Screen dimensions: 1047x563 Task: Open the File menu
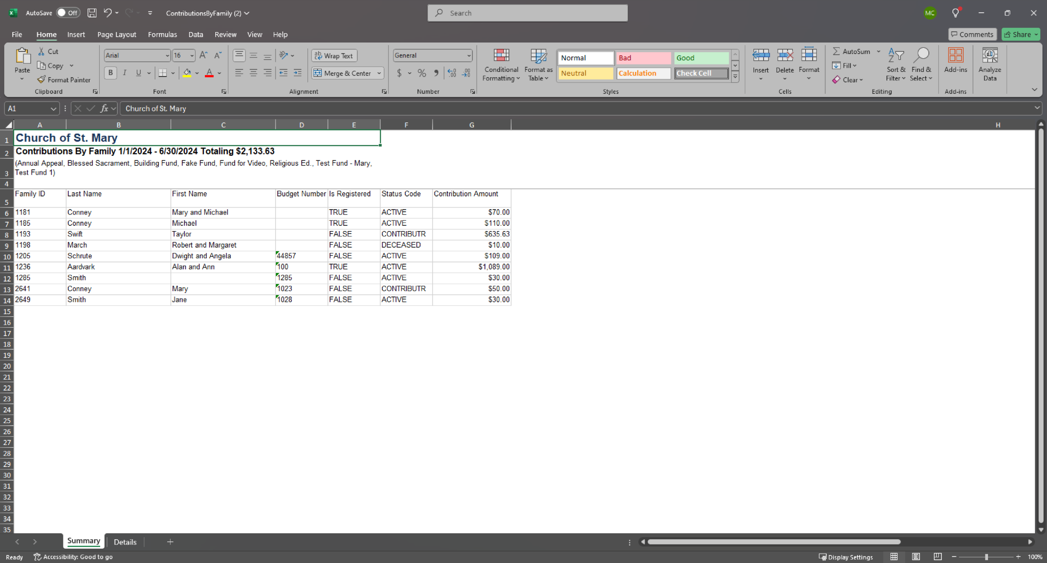(x=17, y=35)
